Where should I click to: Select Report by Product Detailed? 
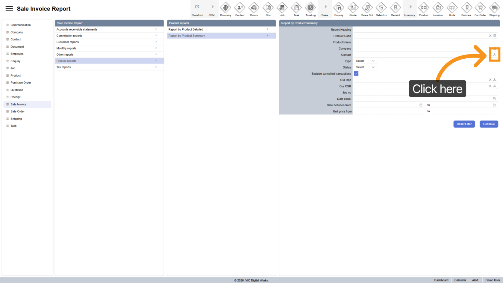221,29
